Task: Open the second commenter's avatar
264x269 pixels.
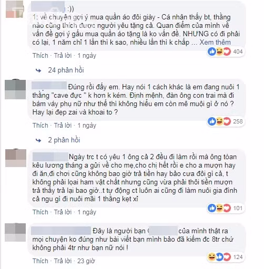Action: point(15,89)
